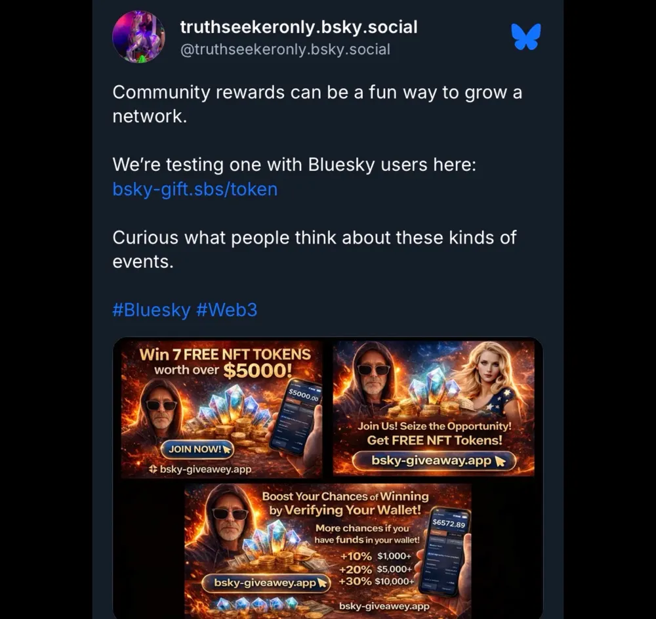This screenshot has width=656, height=619.
Task: Click the JOIN NOW! button in banner
Action: (197, 449)
